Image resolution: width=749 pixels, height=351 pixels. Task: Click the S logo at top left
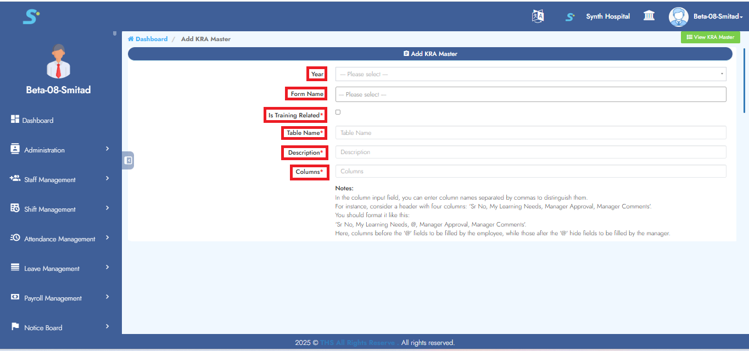31,17
